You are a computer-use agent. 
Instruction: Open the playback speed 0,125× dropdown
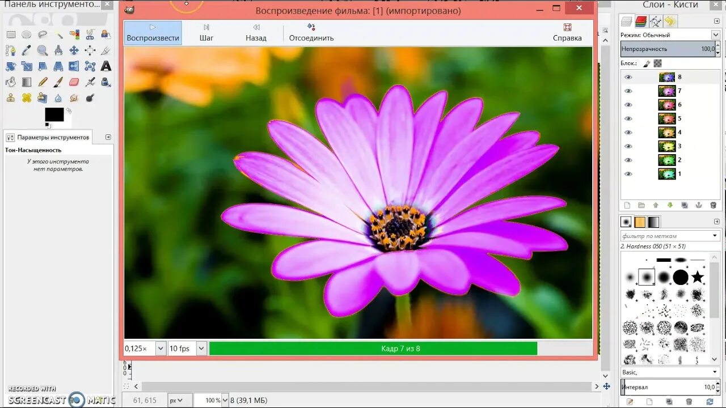pyautogui.click(x=161, y=348)
